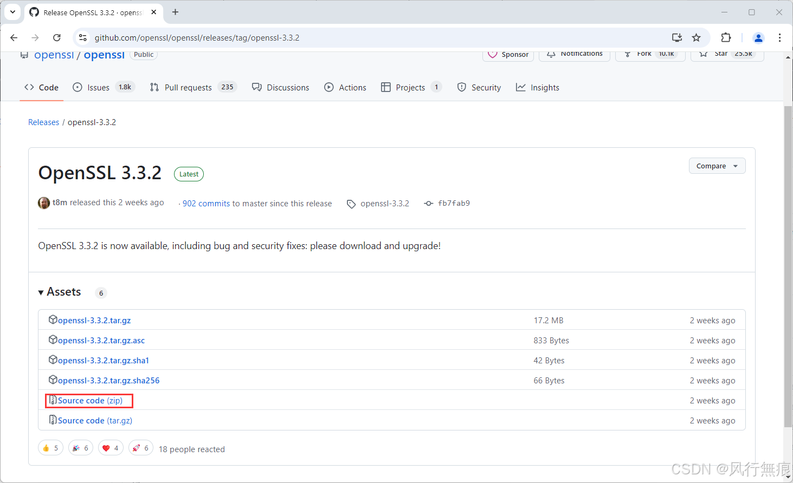The image size is (793, 483).
Task: Click the Latest release badge
Action: pyautogui.click(x=189, y=174)
